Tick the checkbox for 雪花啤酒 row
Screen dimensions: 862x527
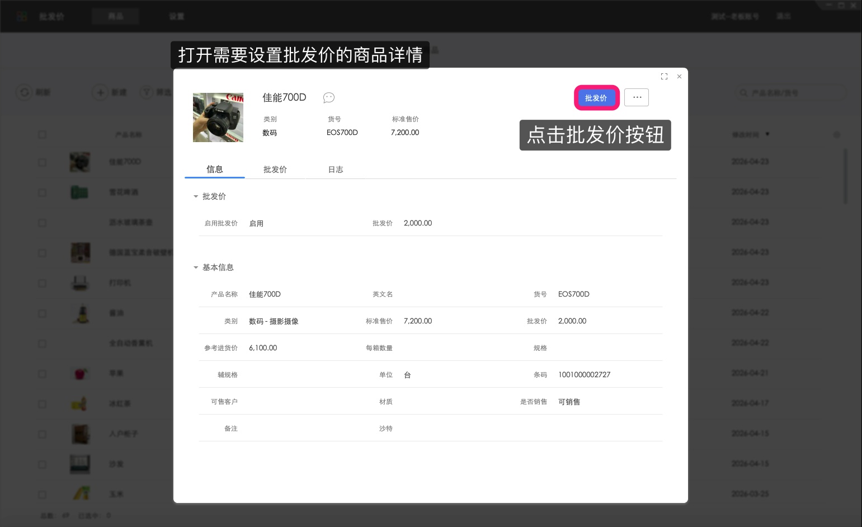click(42, 192)
